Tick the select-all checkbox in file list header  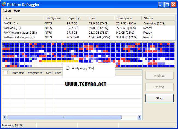point(6,73)
